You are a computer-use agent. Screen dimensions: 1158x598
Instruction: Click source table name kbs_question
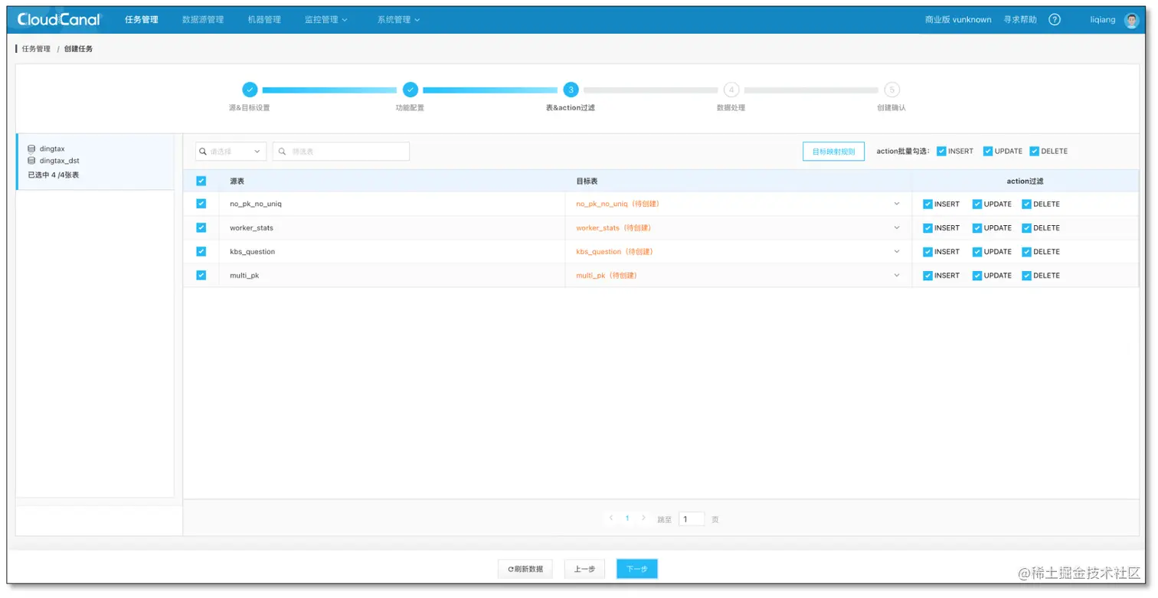[x=252, y=251]
